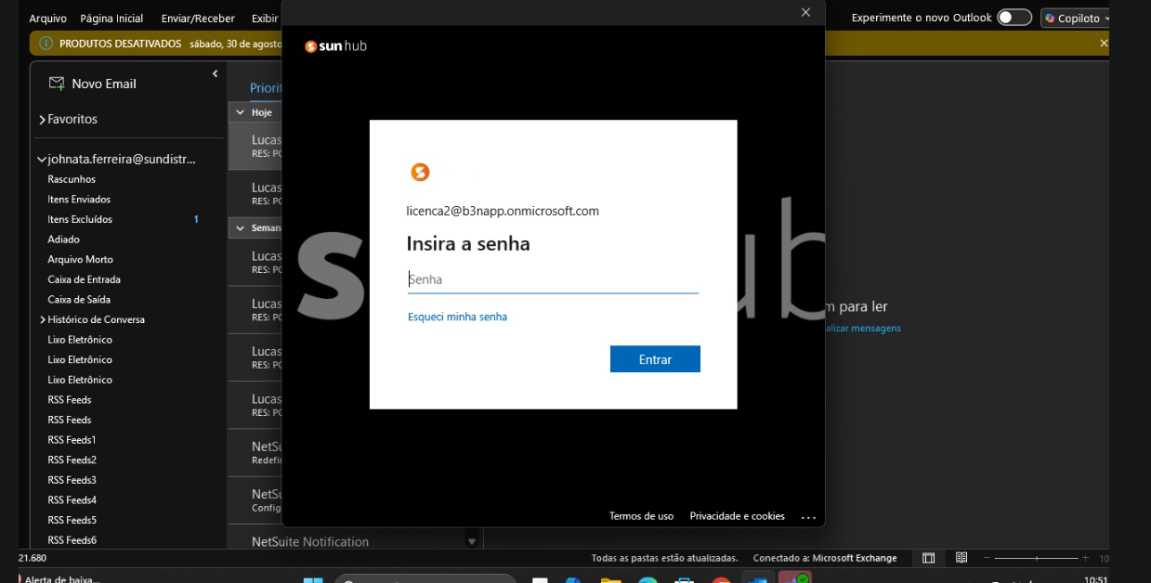This screenshot has height=583, width=1151.
Task: Expand the Histórico de Conversa folder
Action: 42,319
